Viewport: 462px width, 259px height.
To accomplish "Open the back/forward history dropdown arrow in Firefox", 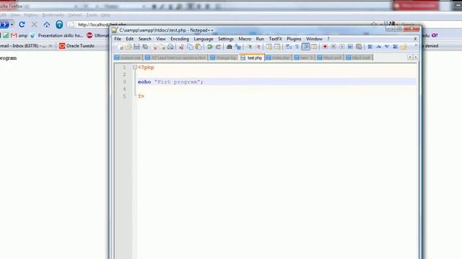I will click(x=12, y=24).
